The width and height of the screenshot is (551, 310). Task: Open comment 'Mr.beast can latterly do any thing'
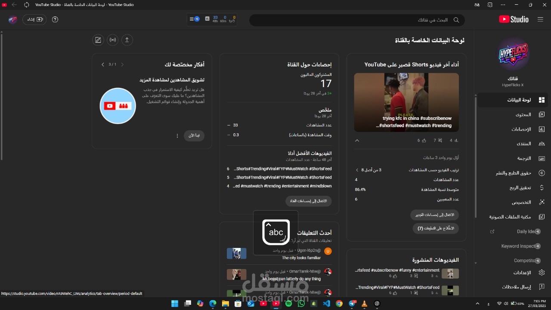pyautogui.click(x=291, y=279)
